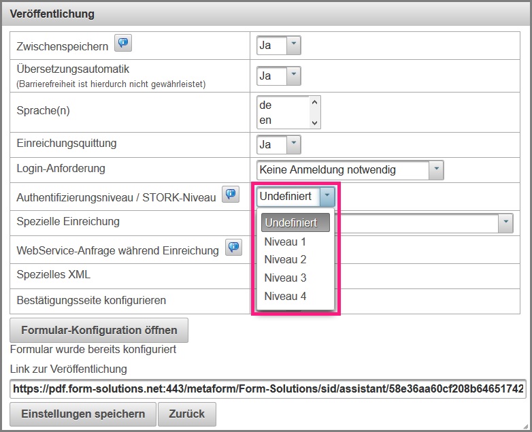
Task: Select language en in Sprache list
Action: click(x=282, y=120)
